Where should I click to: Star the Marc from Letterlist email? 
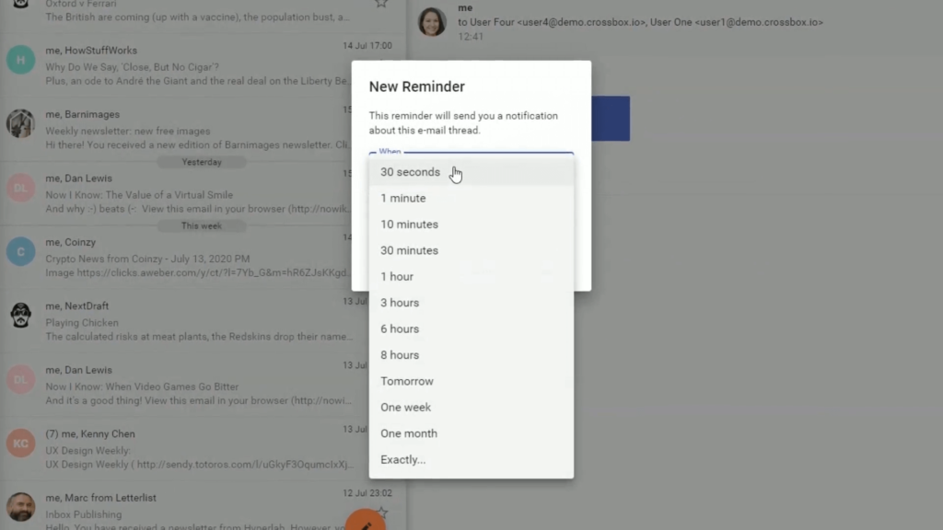pos(381,513)
